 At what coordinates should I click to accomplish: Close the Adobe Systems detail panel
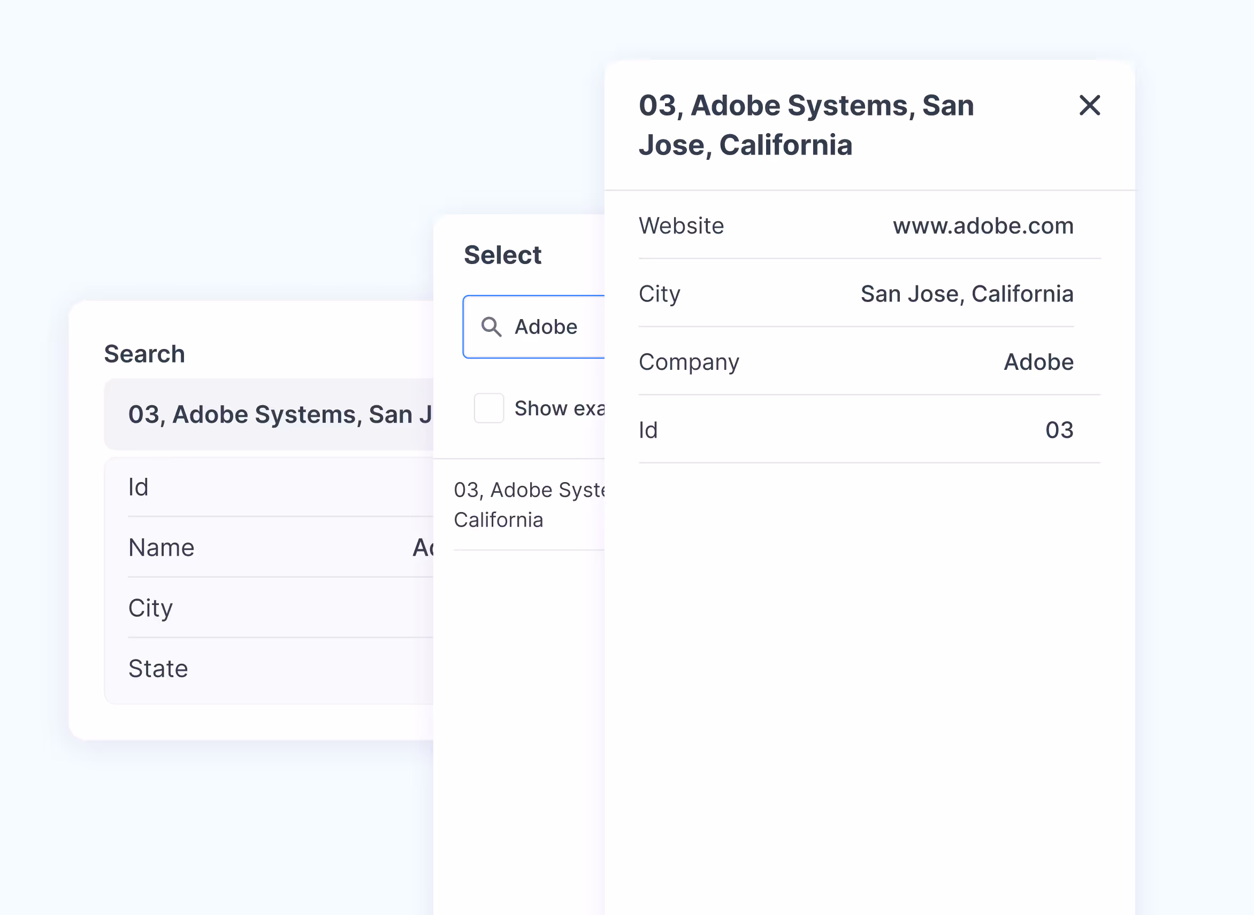(x=1089, y=105)
